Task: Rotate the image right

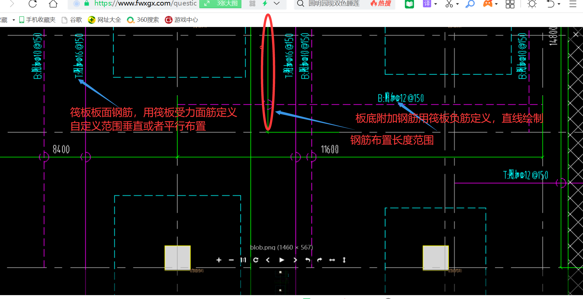Action: coord(320,260)
